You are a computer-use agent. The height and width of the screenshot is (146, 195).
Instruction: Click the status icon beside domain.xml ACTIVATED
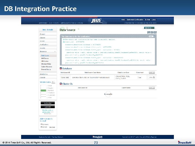click(x=64, y=42)
